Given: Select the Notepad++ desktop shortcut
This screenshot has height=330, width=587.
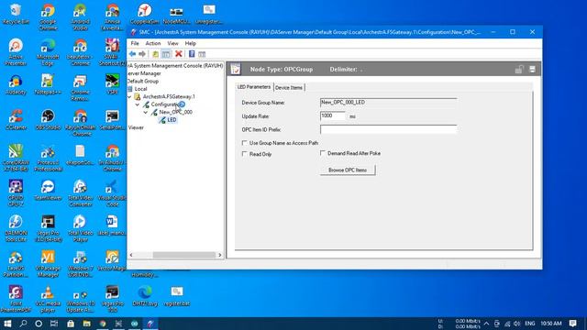Looking at the screenshot, I should point(48,84).
